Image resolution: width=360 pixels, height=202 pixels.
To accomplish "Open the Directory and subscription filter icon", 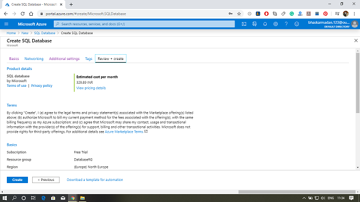I will coord(255,24).
